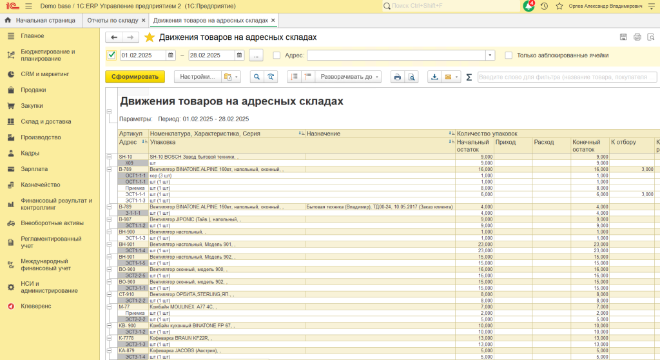This screenshot has height=360, width=660.
Task: Collapse the SH-10 group row
Action: coord(109,157)
